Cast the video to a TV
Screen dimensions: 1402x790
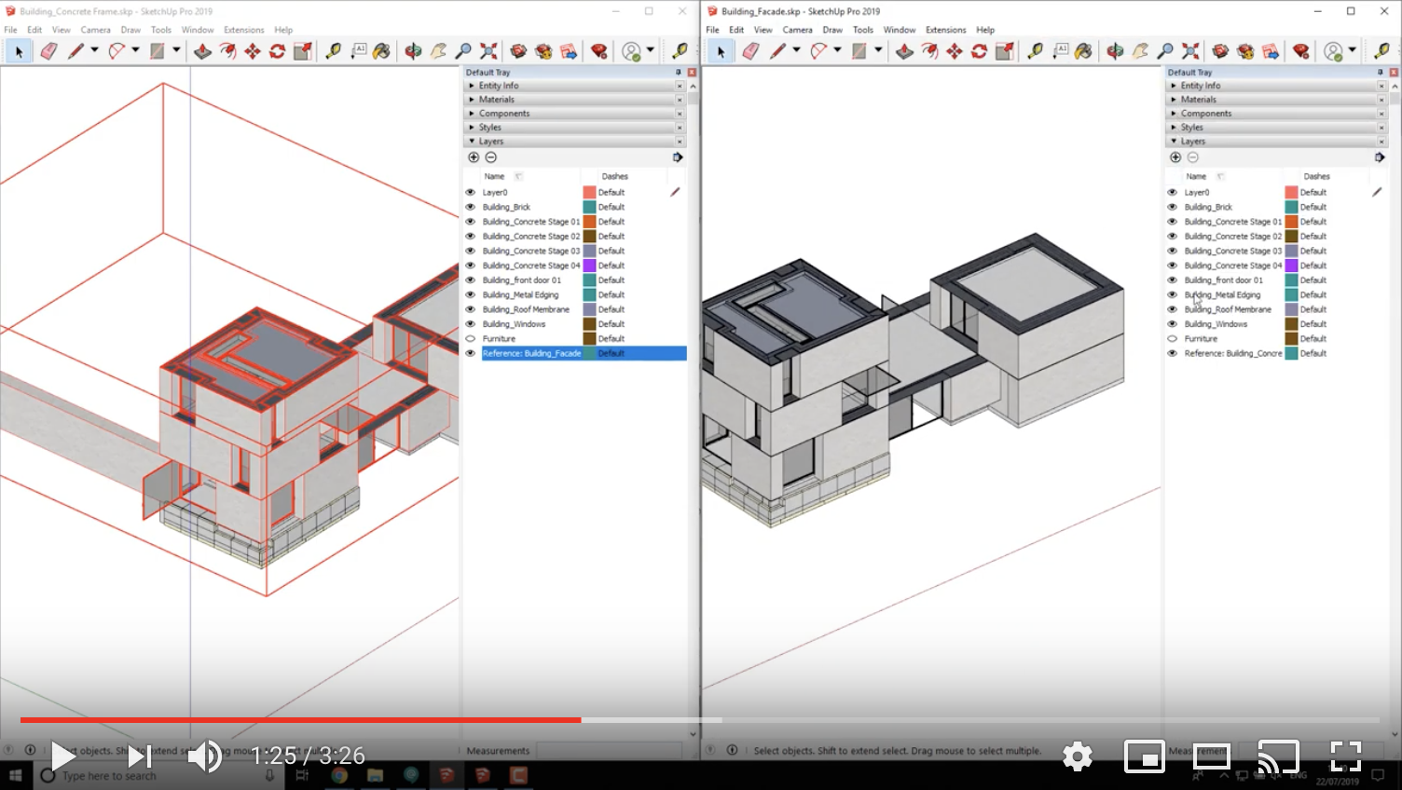1278,756
